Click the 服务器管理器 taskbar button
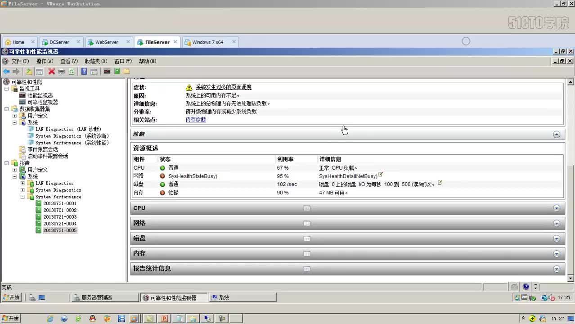The image size is (575, 324). click(x=105, y=297)
